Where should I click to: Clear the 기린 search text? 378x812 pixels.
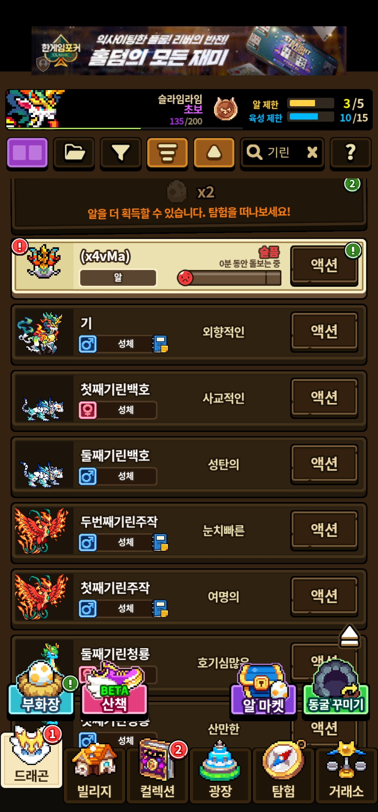312,153
